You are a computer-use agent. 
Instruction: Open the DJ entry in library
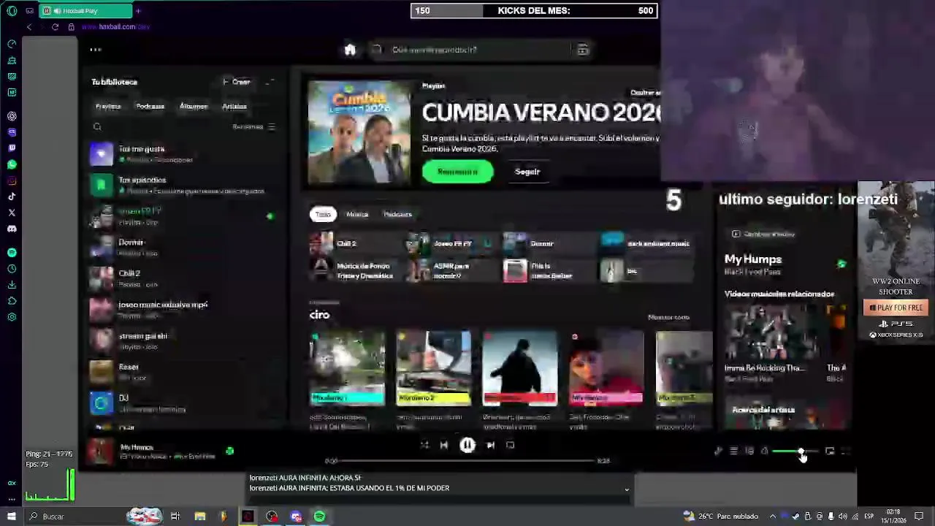[183, 403]
